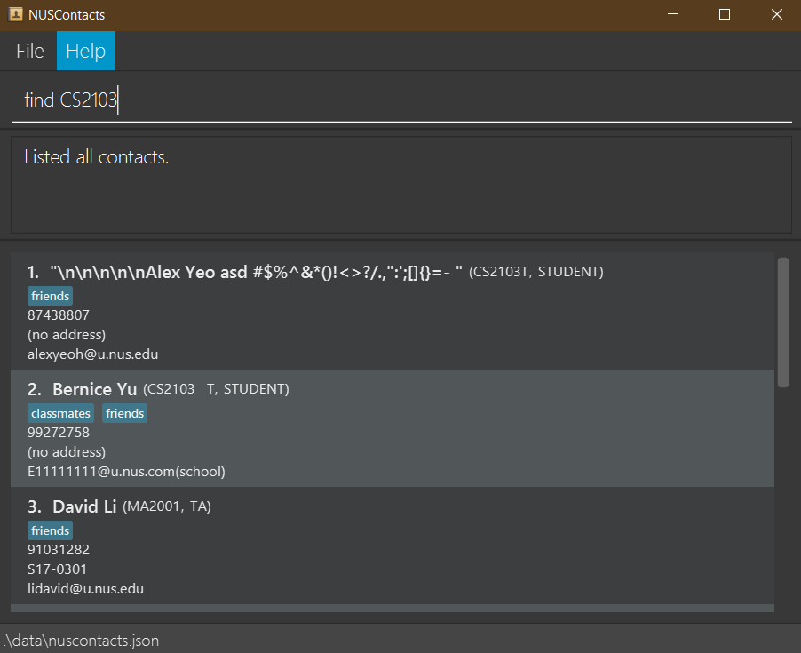The image size is (801, 653).
Task: Click the result box saying Listed all contacts
Action: pos(401,185)
